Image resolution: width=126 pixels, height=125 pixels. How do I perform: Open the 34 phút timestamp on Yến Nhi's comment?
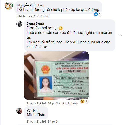53,122
